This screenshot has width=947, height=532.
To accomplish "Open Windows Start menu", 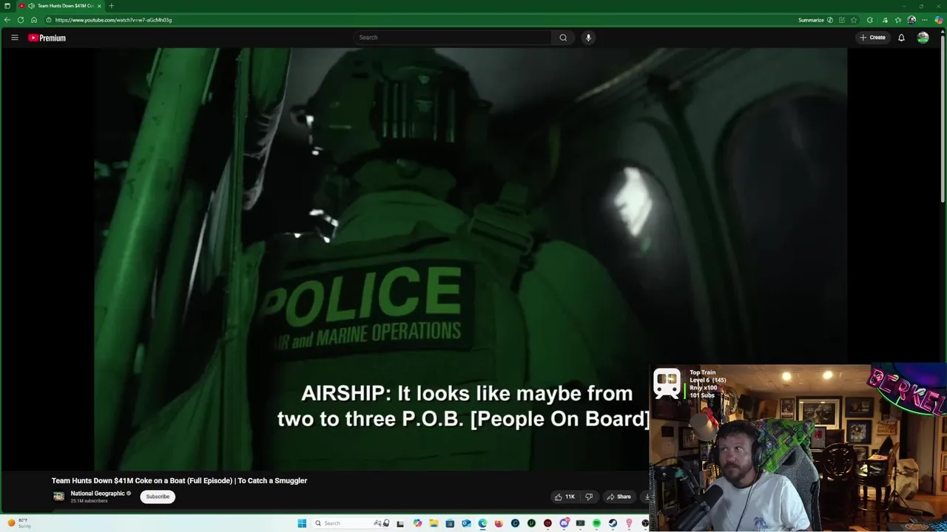I will (x=302, y=523).
